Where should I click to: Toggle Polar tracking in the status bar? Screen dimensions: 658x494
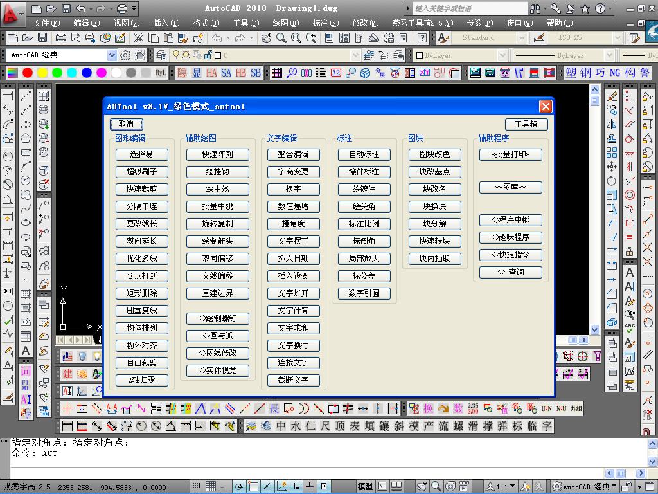click(x=239, y=486)
